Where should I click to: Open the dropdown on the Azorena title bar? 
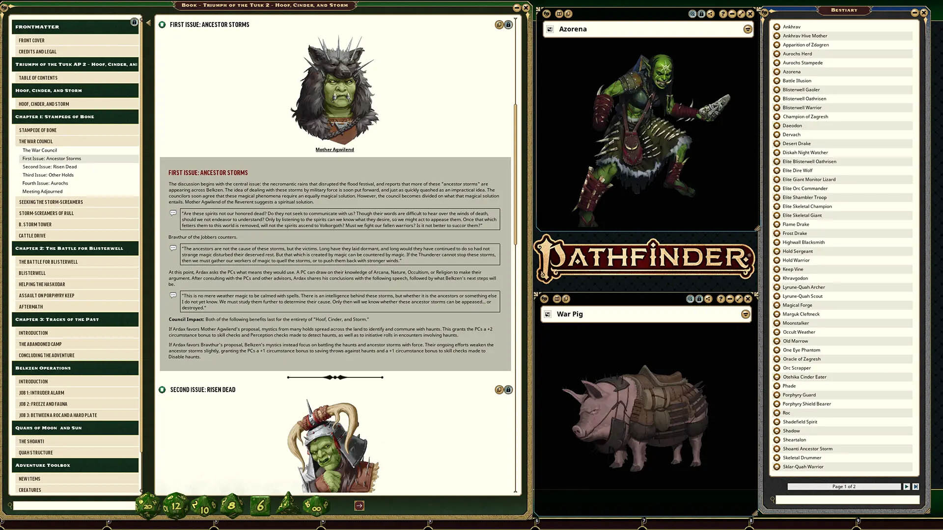(749, 29)
